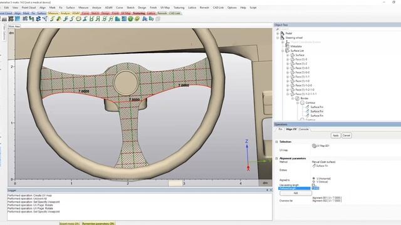
Task: Click the paper plane shaped toolbar icon
Action: pos(44,19)
